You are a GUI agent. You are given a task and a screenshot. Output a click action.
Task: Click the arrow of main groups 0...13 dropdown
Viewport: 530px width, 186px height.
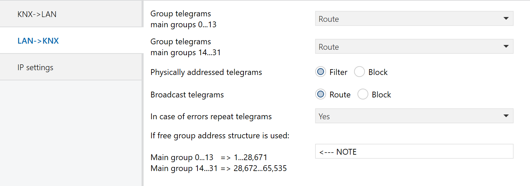(506, 19)
